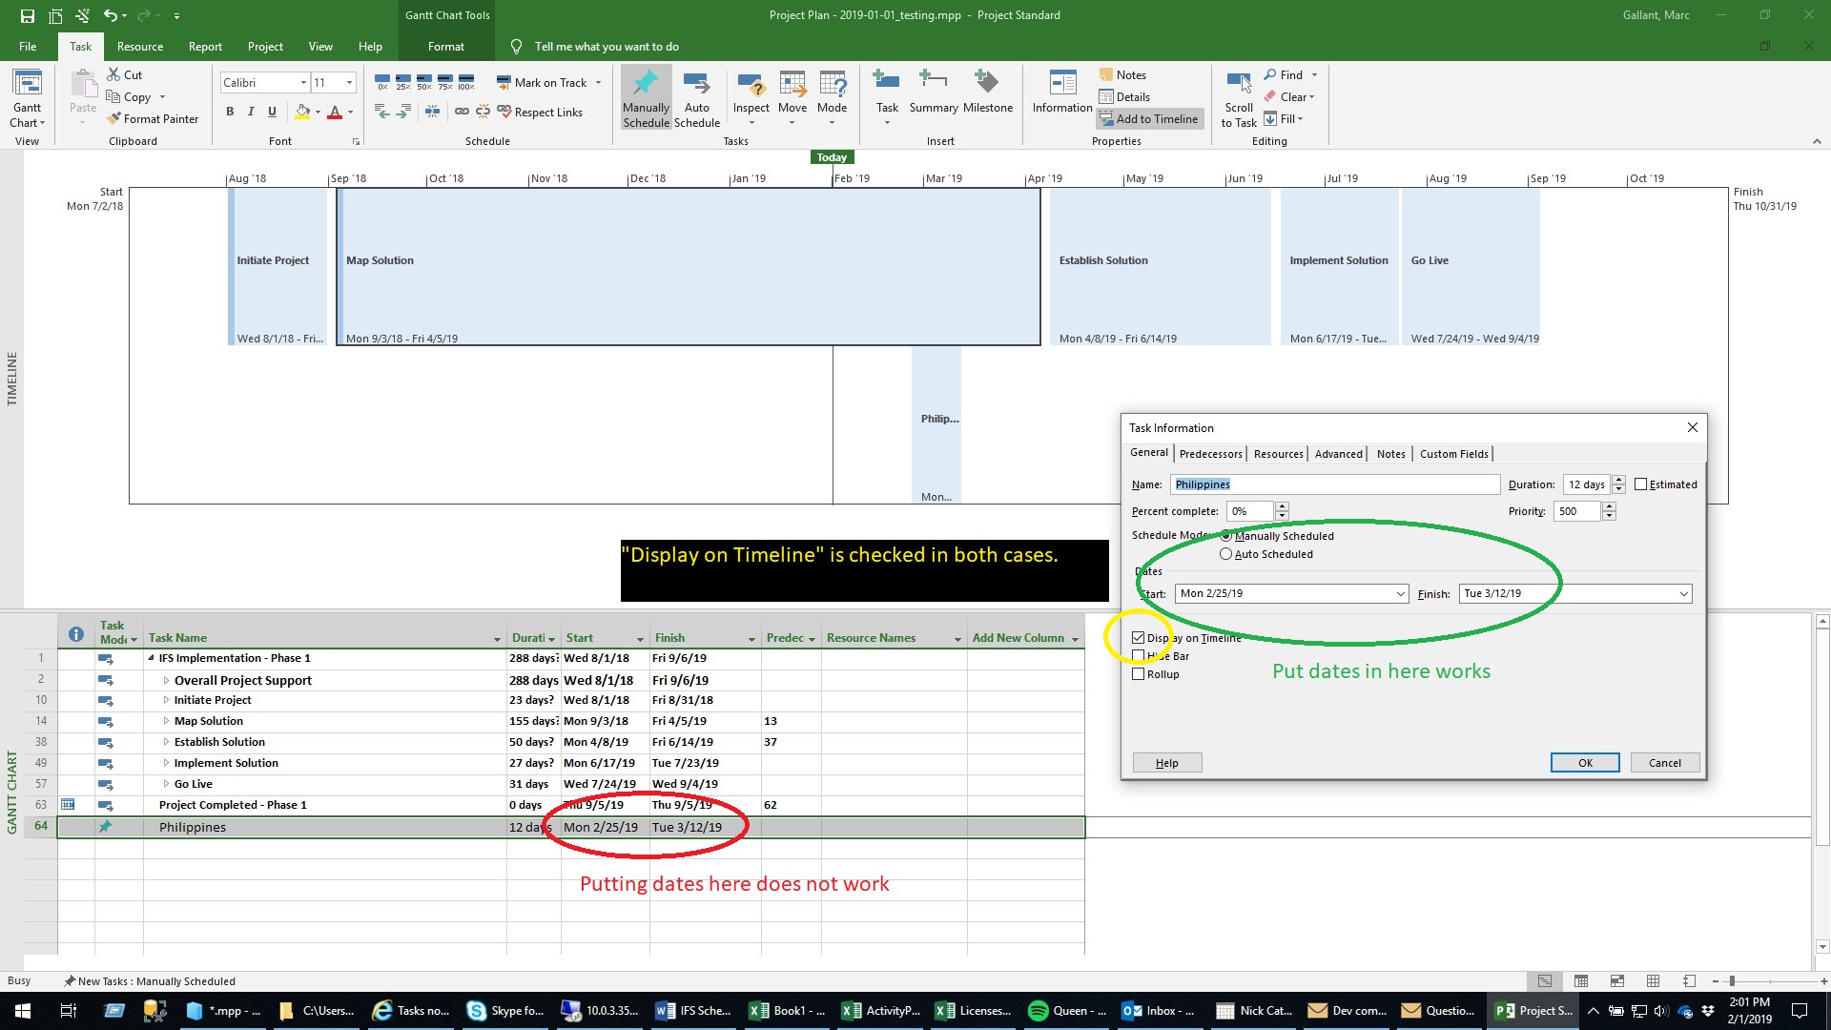Screen dimensions: 1831x1030
Task: Select Auto Scheduled radio button
Action: point(1226,554)
